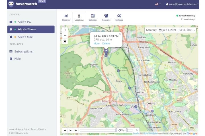The height and width of the screenshot is (136, 205).
Task: Open the OpenStreetMap attribution link
Action: click(x=151, y=133)
